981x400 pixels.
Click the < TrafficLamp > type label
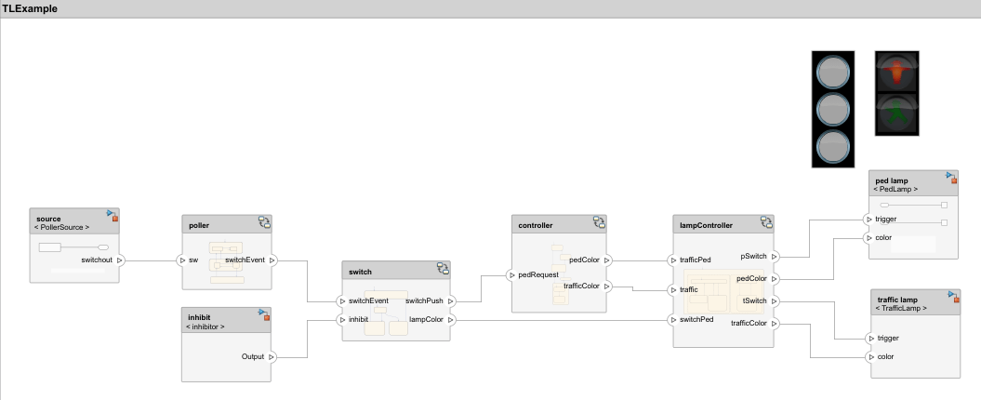click(902, 308)
